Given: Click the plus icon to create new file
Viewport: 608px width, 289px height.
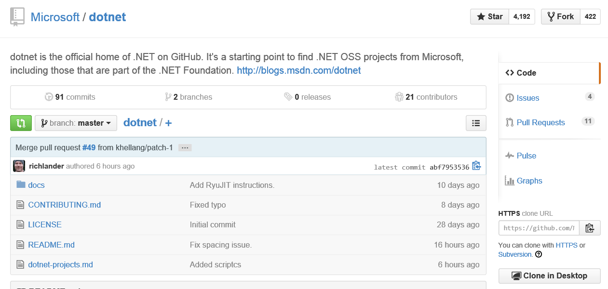Looking at the screenshot, I should click(x=168, y=123).
